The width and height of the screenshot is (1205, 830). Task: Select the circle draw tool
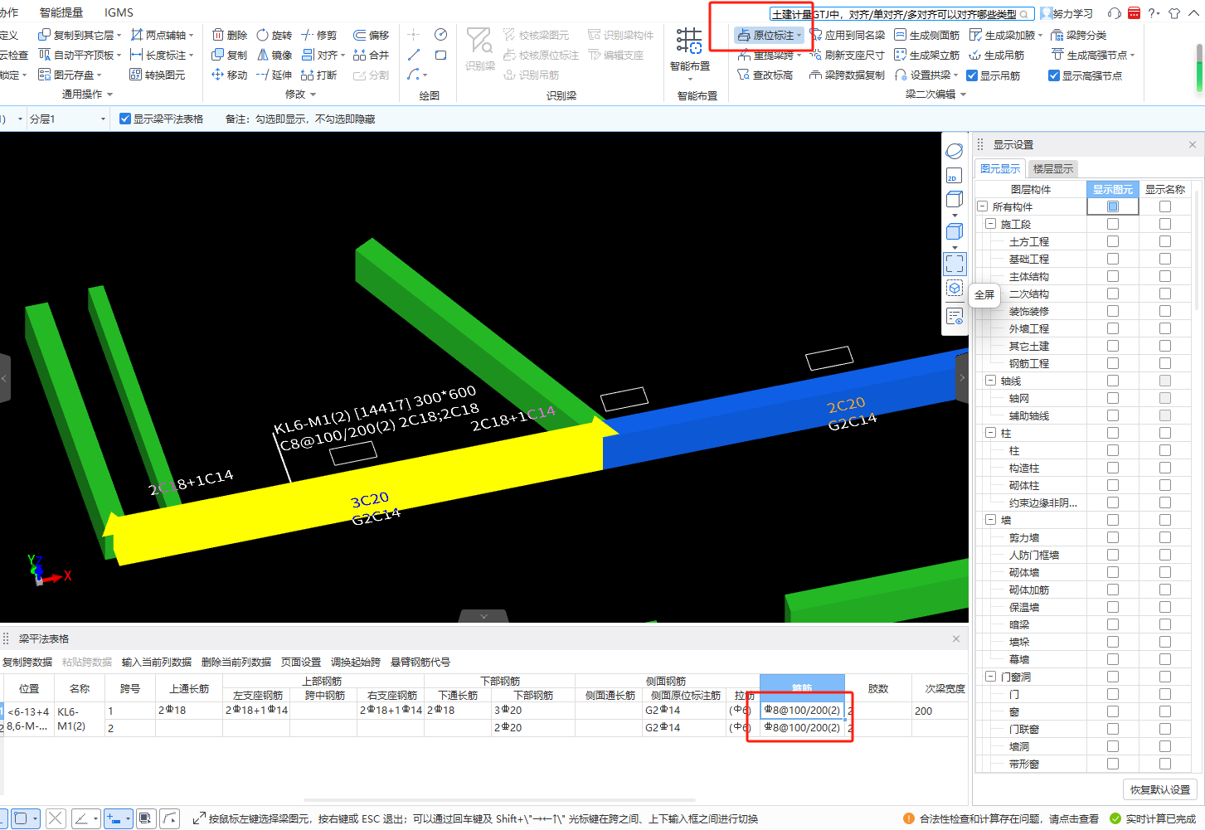(441, 34)
